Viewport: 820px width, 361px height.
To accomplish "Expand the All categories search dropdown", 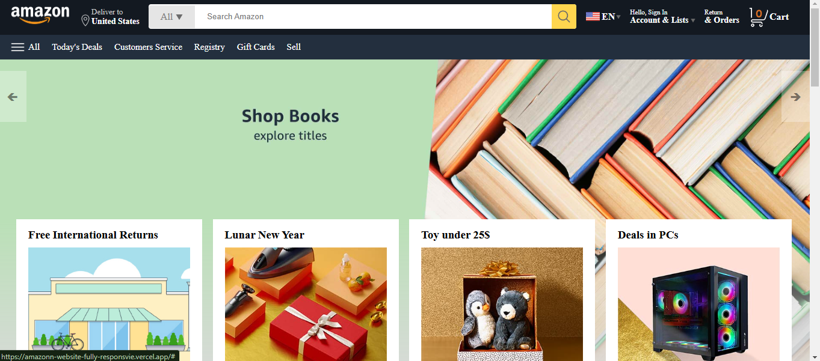I will pyautogui.click(x=171, y=17).
